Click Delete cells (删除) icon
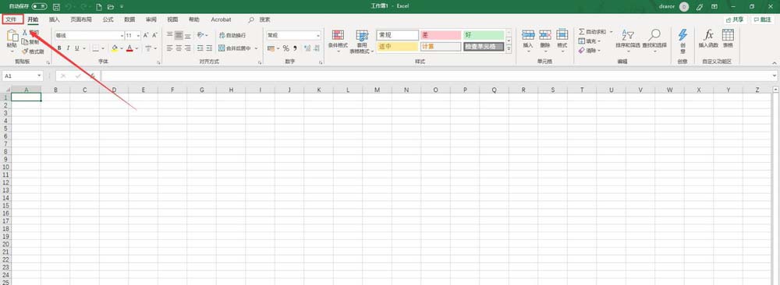Image resolution: width=780 pixels, height=285 pixels. (545, 35)
